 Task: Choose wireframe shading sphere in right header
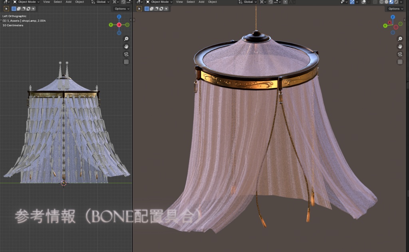[x=381, y=2]
